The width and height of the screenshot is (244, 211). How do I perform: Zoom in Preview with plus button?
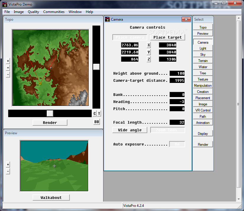pyautogui.click(x=8, y=164)
